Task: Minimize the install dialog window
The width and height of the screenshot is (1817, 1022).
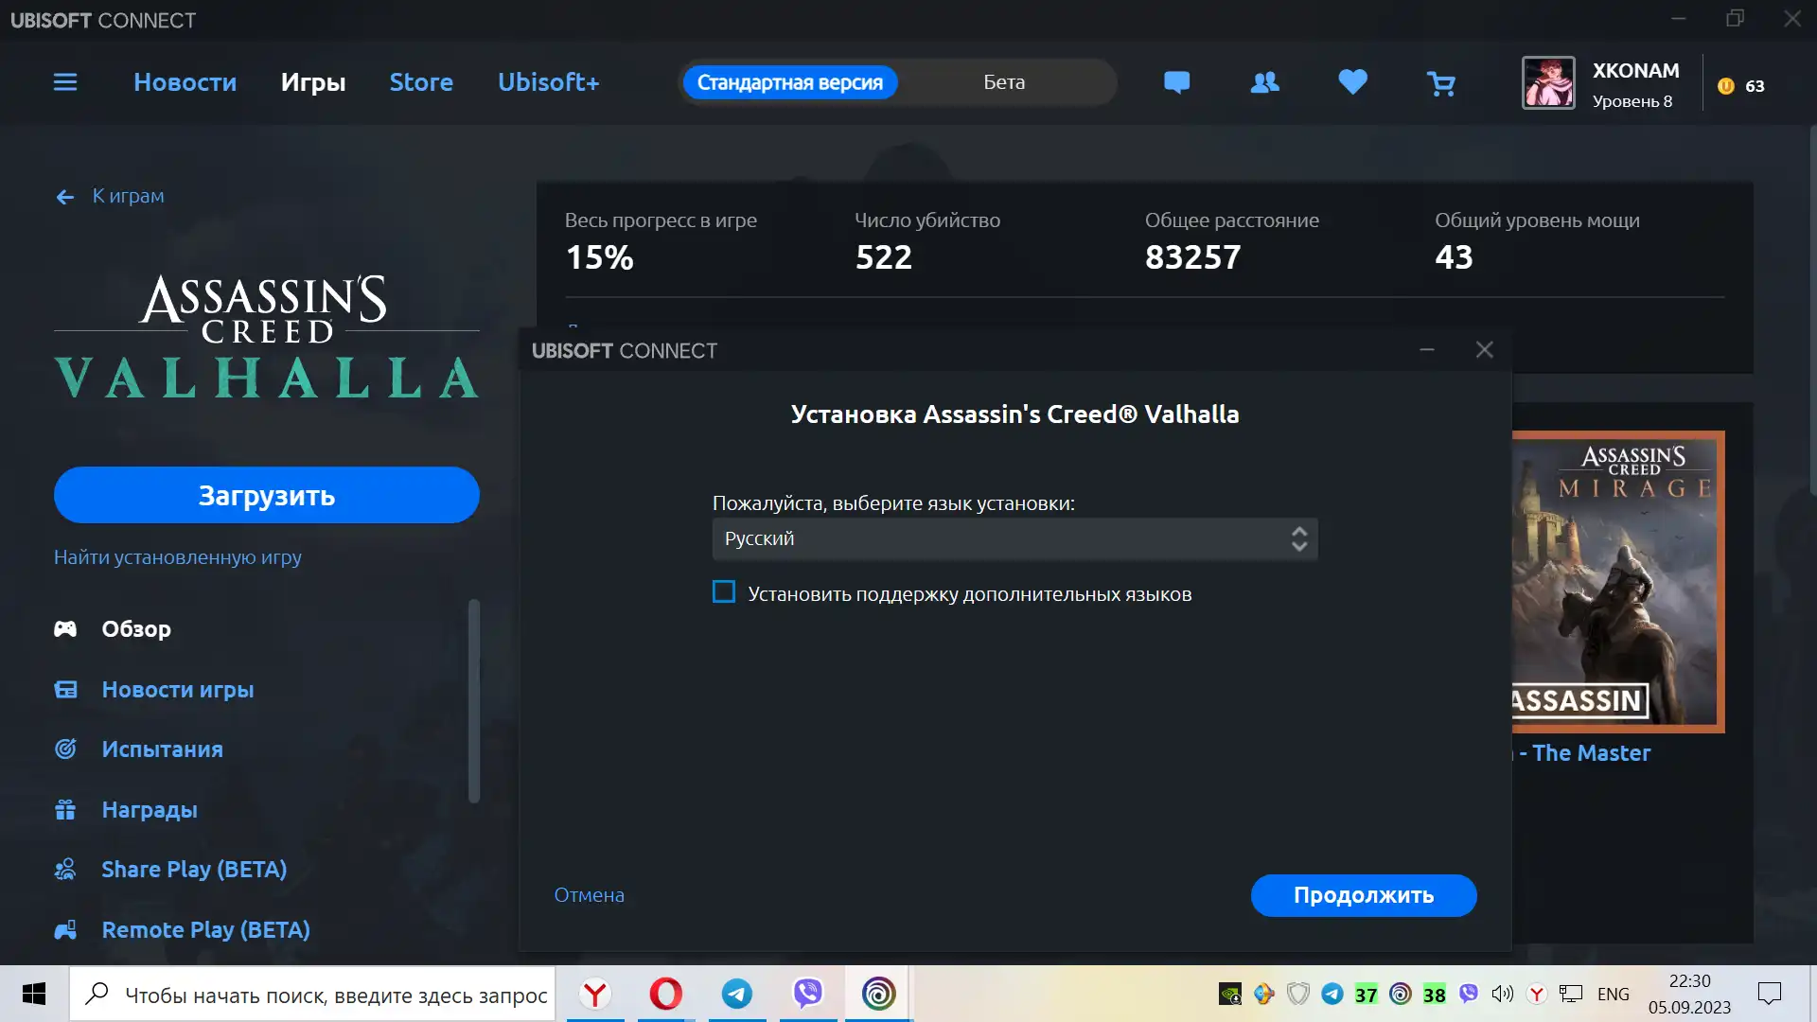Action: 1427,350
